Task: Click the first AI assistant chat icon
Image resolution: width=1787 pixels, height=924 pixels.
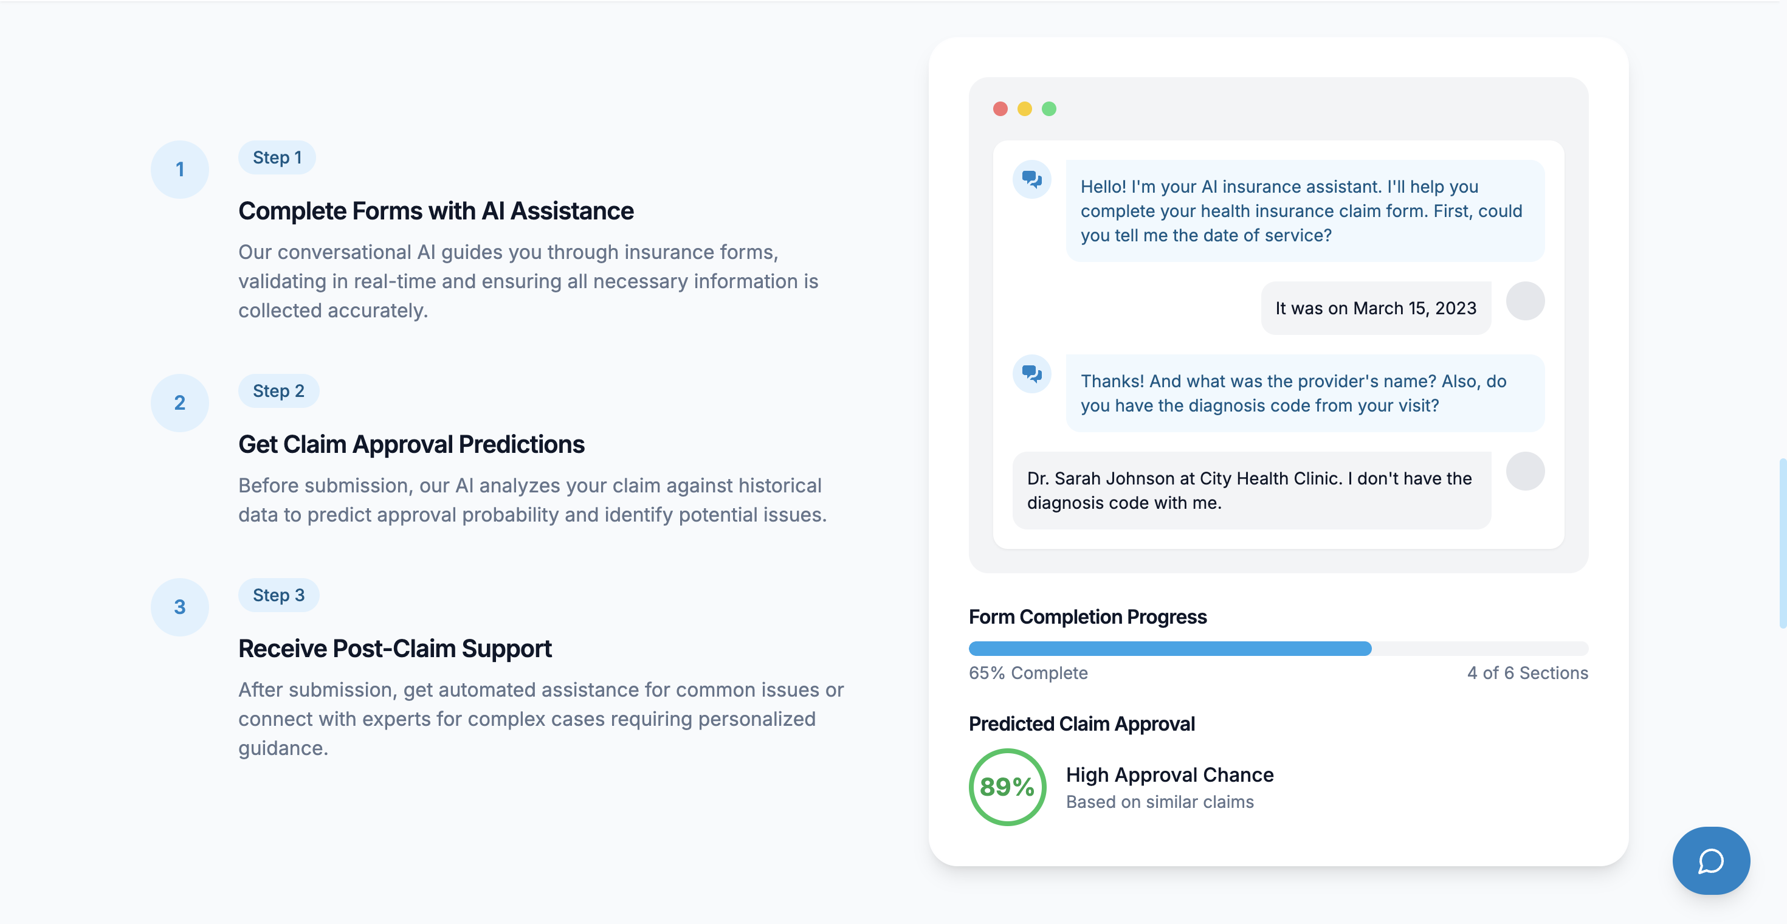Action: point(1031,180)
